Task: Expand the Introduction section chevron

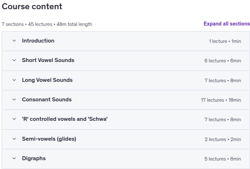Action: pyautogui.click(x=14, y=41)
